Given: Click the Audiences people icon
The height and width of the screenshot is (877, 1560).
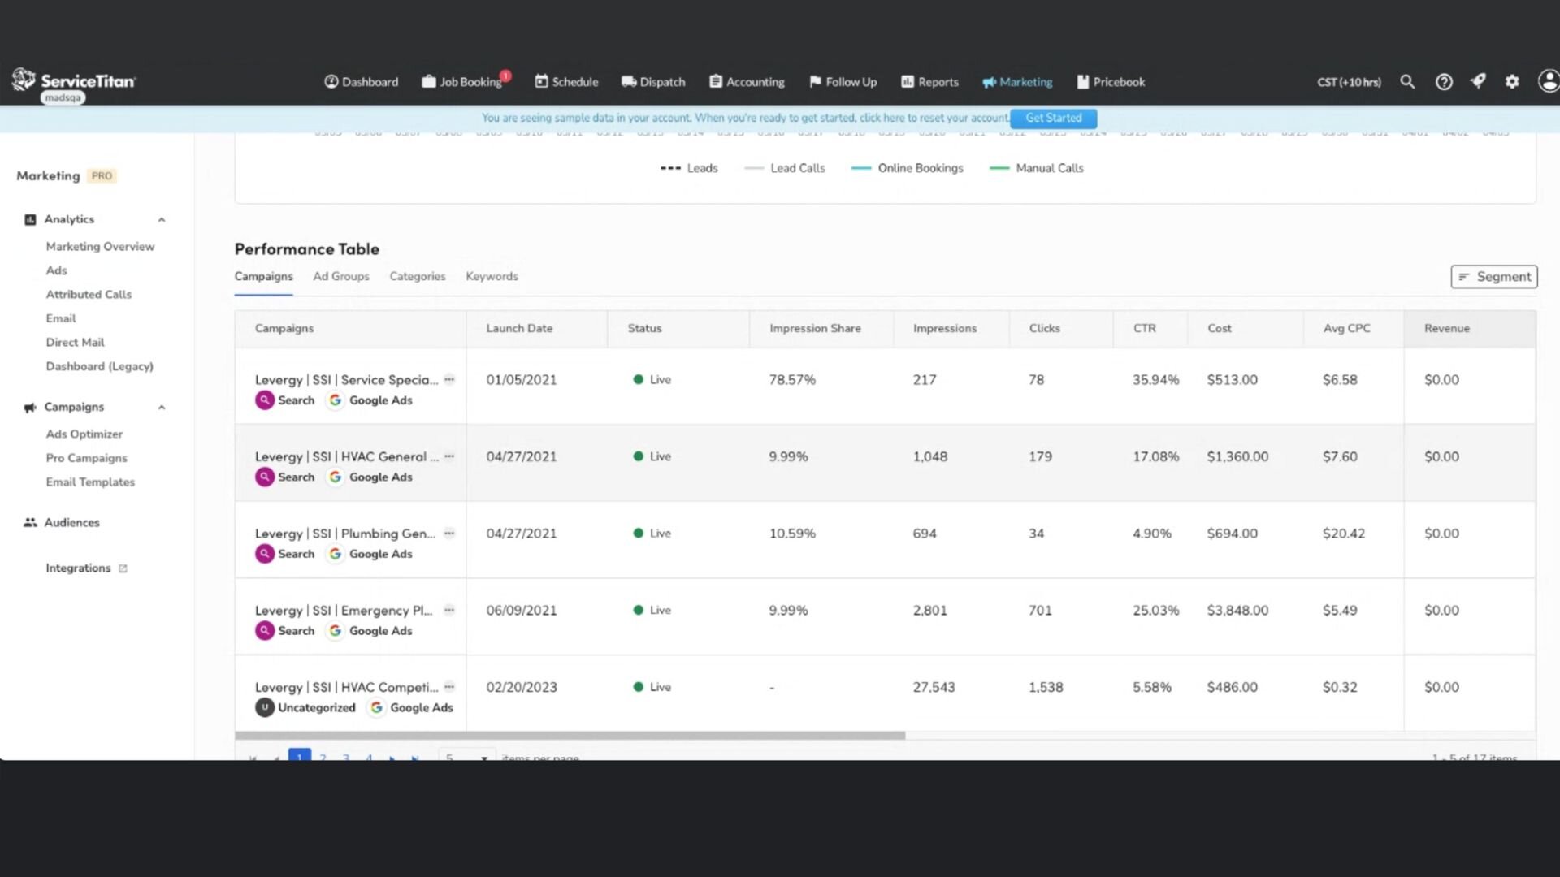Looking at the screenshot, I should click(30, 522).
